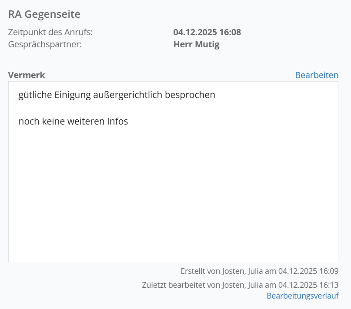
Task: Select the call time 04.12.2025 16:08
Action: pos(207,32)
